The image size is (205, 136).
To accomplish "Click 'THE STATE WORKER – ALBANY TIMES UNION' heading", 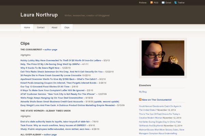I will click(x=45, y=111).
